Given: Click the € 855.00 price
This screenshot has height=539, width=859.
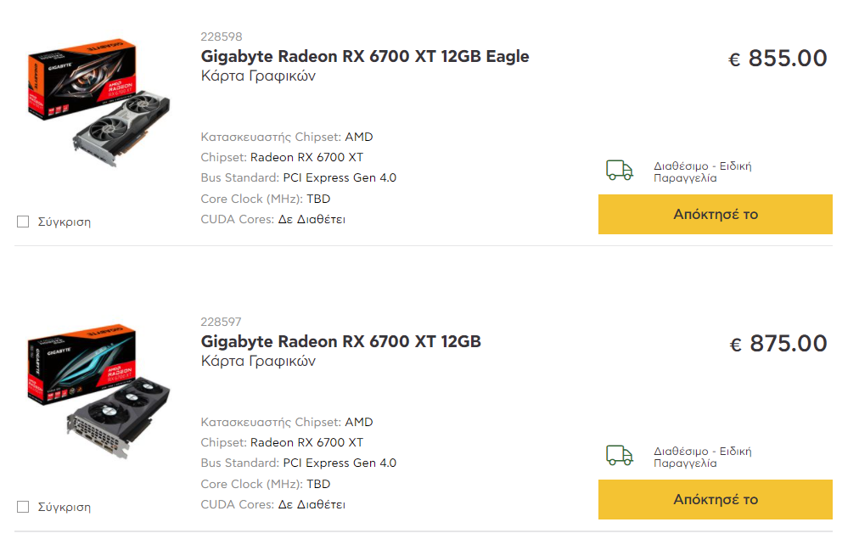Looking at the screenshot, I should point(778,58).
